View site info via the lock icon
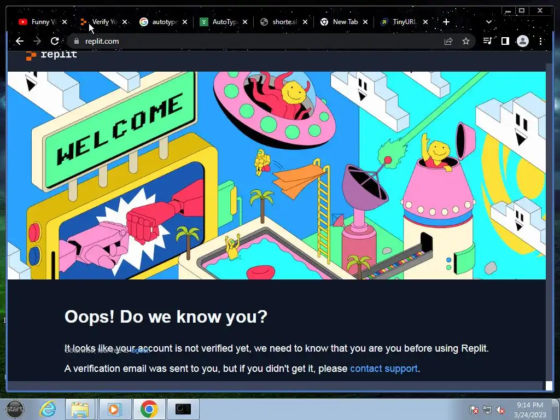This screenshot has width=560, height=420. (x=76, y=41)
